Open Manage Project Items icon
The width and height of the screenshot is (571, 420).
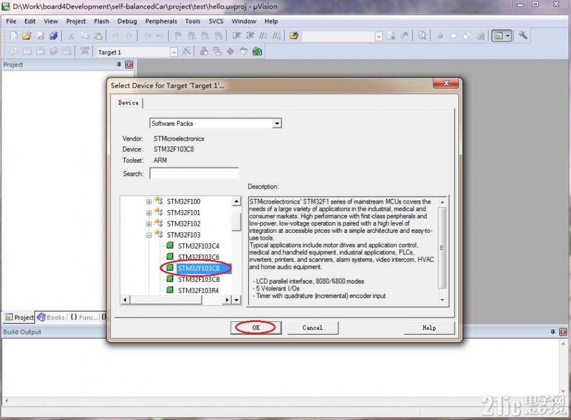(x=204, y=51)
